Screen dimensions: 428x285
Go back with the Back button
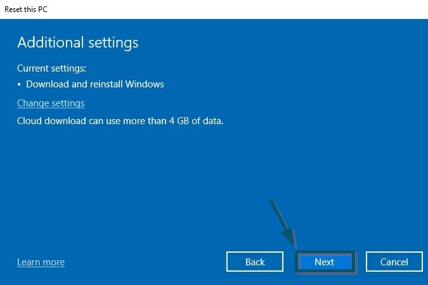coord(255,262)
